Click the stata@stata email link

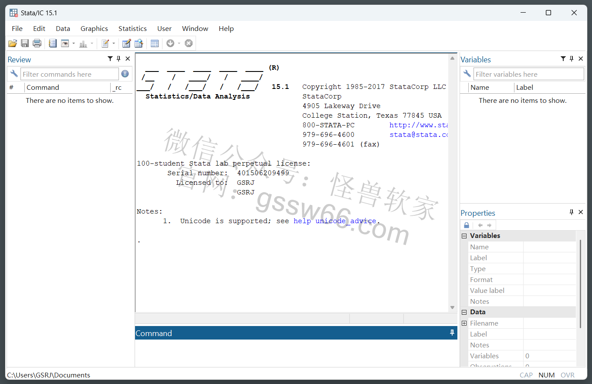pyautogui.click(x=419, y=135)
